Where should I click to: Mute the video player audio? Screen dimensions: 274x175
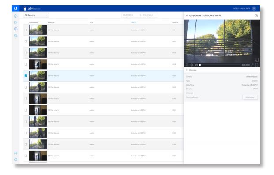coord(191,65)
